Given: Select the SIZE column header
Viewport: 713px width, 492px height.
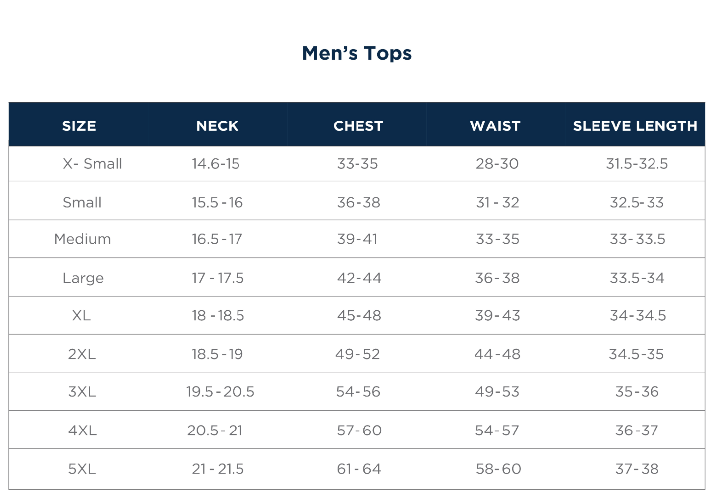Looking at the screenshot, I should [x=79, y=126].
